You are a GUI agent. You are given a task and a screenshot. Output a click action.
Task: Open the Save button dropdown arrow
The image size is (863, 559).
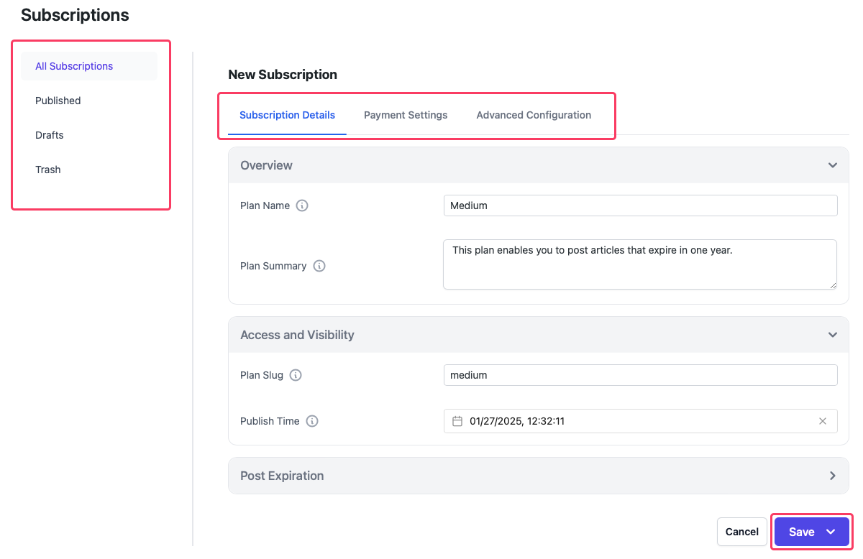pyautogui.click(x=831, y=532)
